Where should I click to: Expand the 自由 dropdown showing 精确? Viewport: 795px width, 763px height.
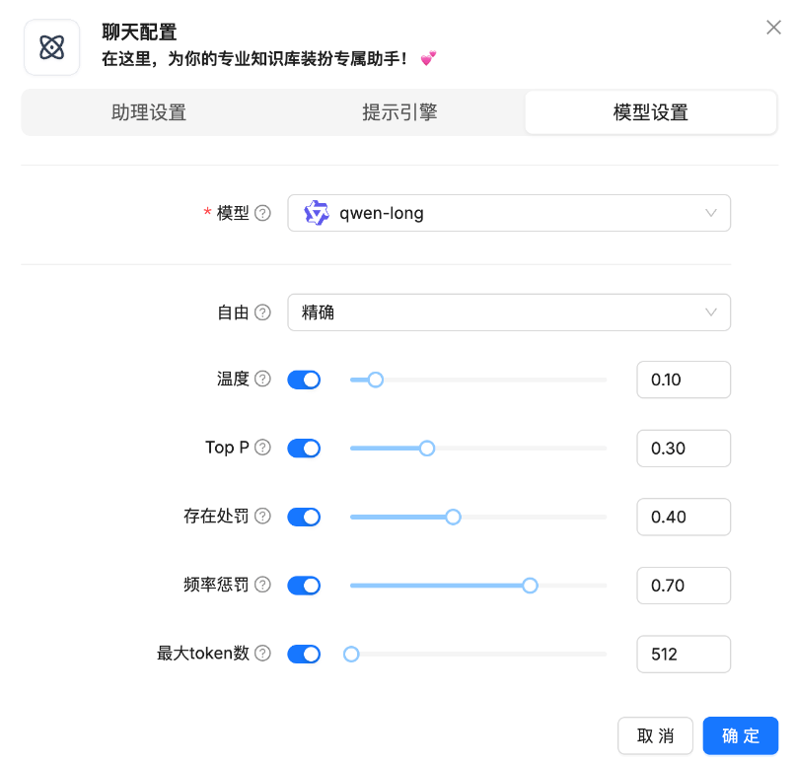(x=508, y=312)
